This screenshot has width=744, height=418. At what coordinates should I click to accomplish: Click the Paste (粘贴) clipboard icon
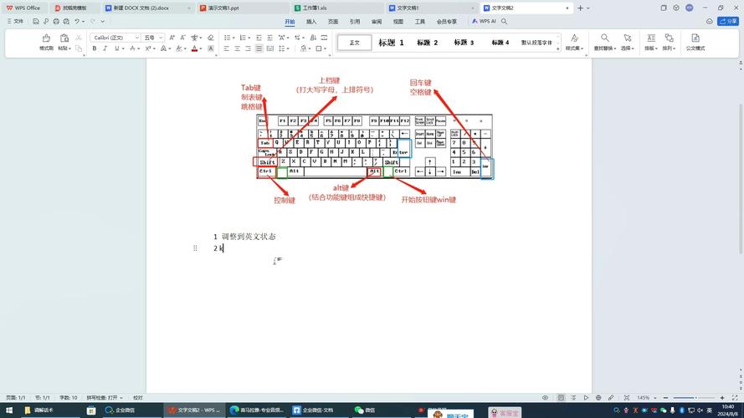pos(64,38)
